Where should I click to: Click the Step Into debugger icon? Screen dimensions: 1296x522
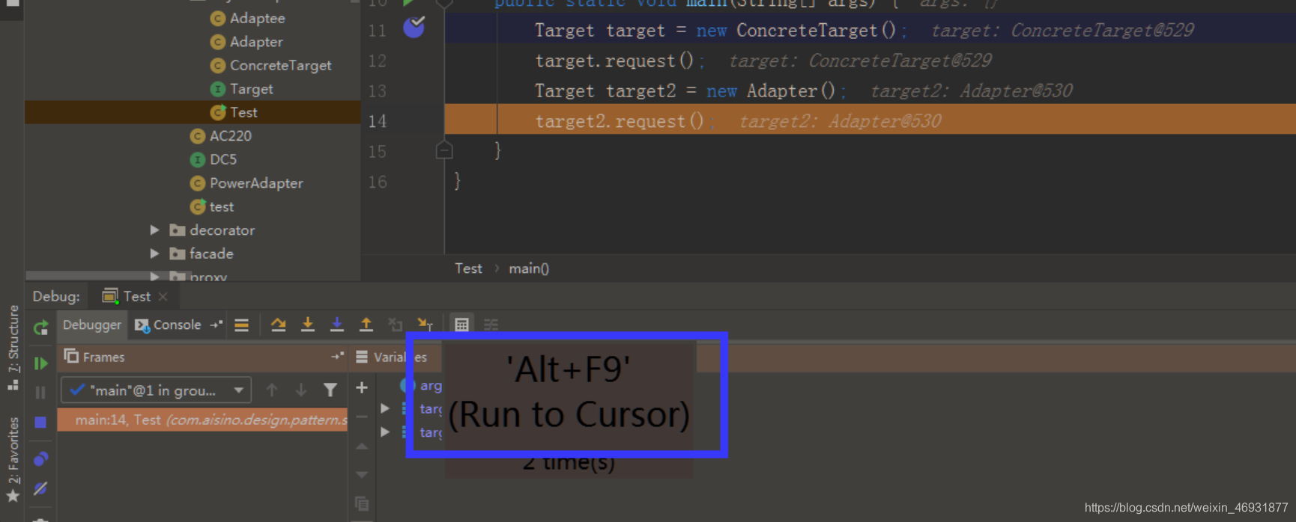(x=308, y=325)
